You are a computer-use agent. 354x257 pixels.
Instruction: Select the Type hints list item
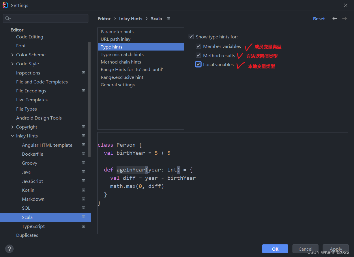click(141, 47)
